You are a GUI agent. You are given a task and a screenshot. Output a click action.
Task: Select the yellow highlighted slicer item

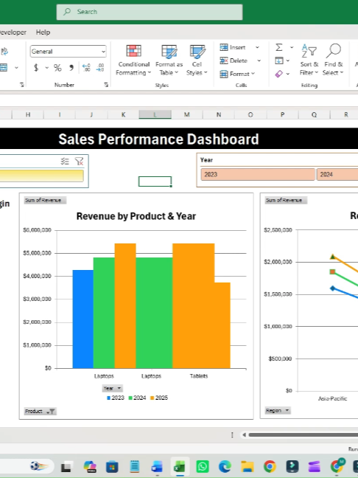[42, 176]
